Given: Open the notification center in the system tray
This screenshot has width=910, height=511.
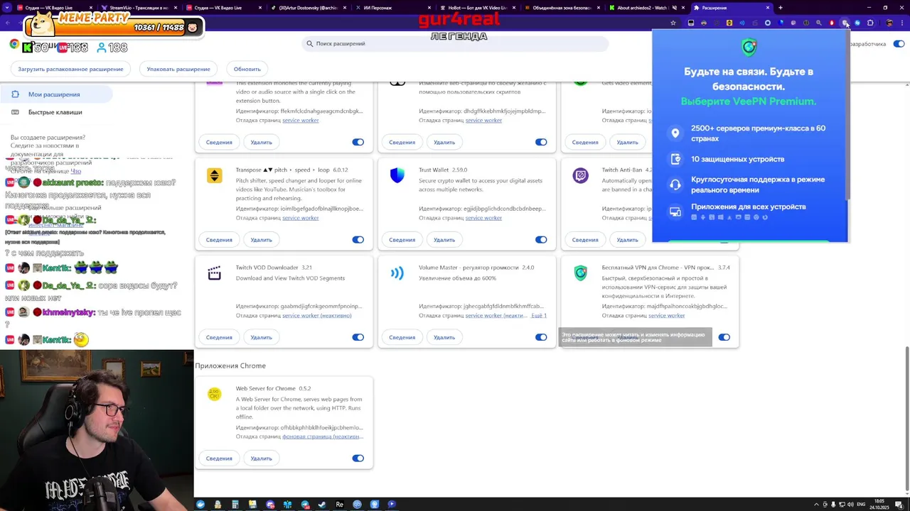Looking at the screenshot, I should 899,505.
